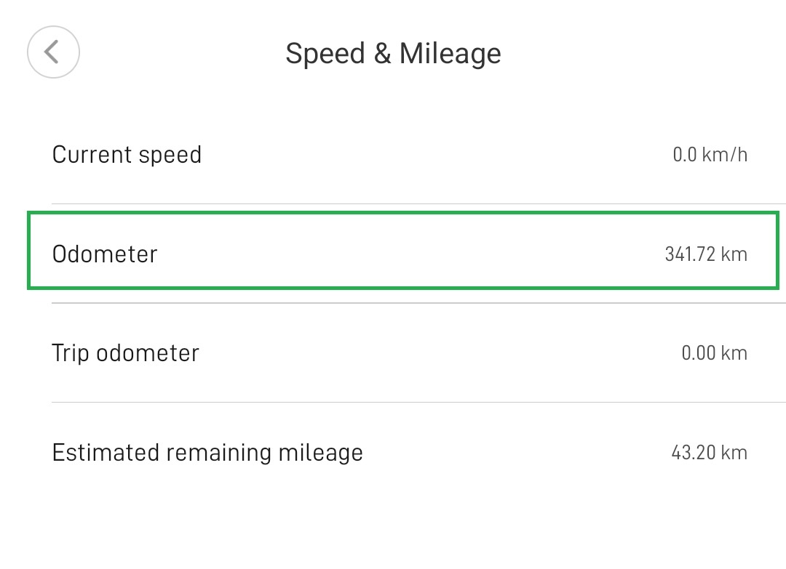Tap the circular back button outline
This screenshot has height=569, width=786.
coord(53,52)
